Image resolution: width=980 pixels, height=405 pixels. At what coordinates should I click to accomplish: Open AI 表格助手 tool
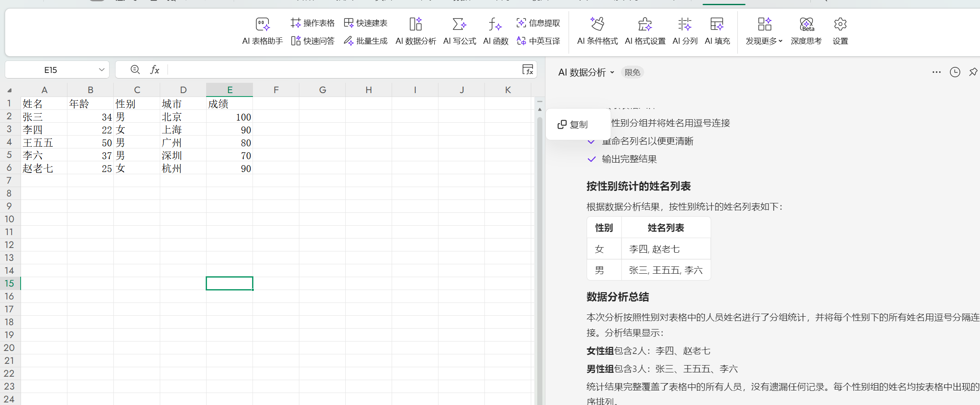coord(262,31)
